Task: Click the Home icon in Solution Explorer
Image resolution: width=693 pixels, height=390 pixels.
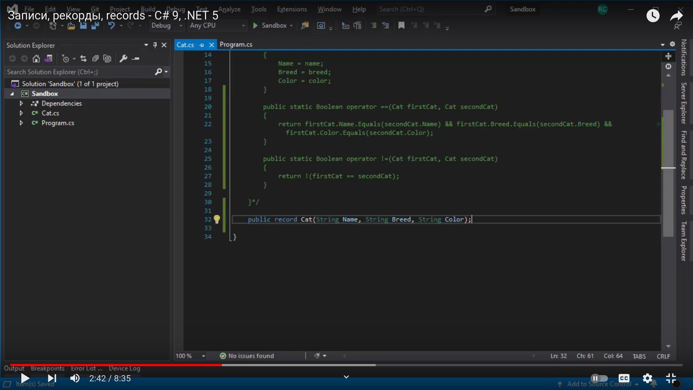Action: coord(36,58)
